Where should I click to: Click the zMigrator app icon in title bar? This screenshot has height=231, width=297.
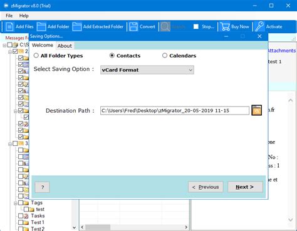(x=6, y=6)
